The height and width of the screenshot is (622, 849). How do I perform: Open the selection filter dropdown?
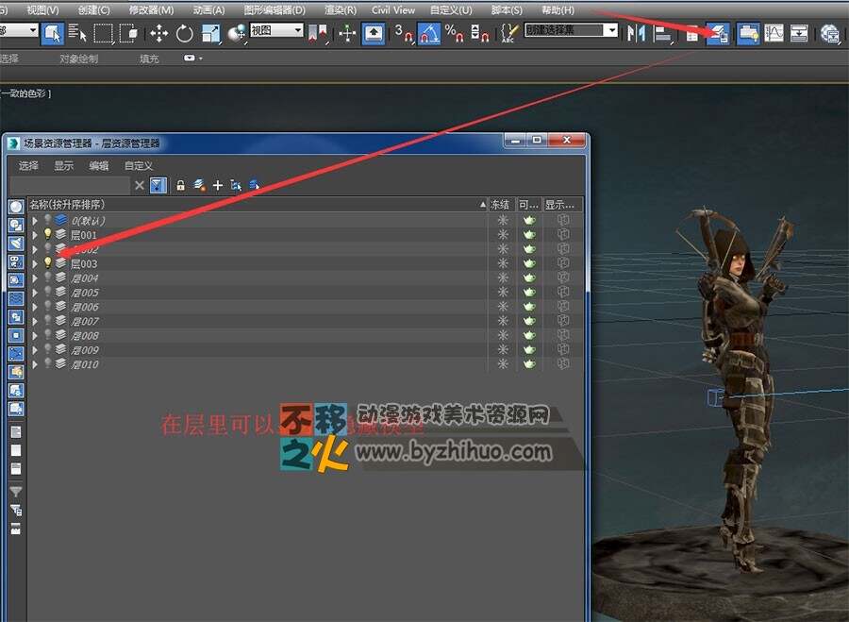click(x=19, y=30)
